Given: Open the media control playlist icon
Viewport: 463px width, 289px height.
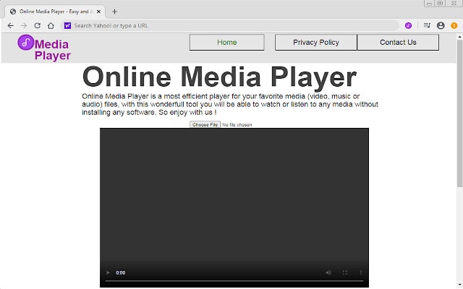Looking at the screenshot, I should pyautogui.click(x=427, y=26).
